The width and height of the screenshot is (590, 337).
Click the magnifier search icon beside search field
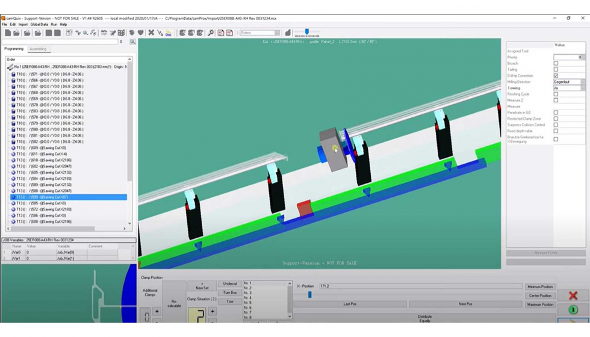[x=132, y=42]
